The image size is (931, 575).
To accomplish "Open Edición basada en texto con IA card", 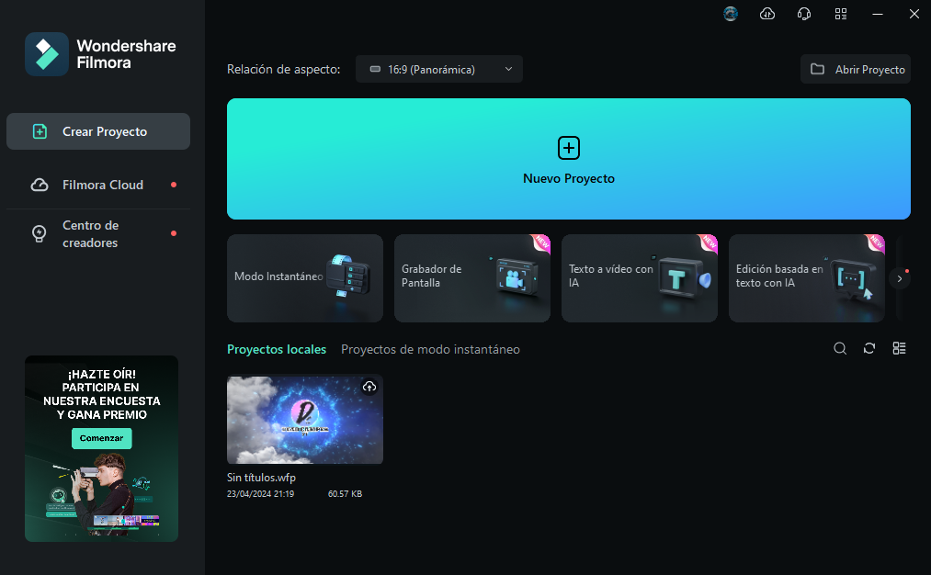I will [807, 278].
